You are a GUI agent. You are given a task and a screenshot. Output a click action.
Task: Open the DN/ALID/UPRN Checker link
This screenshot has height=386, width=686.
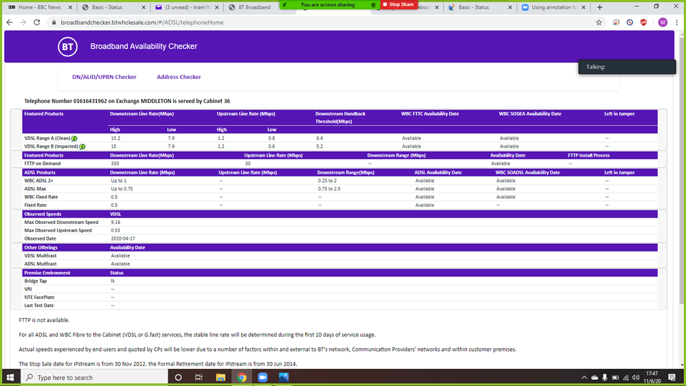pyautogui.click(x=104, y=77)
